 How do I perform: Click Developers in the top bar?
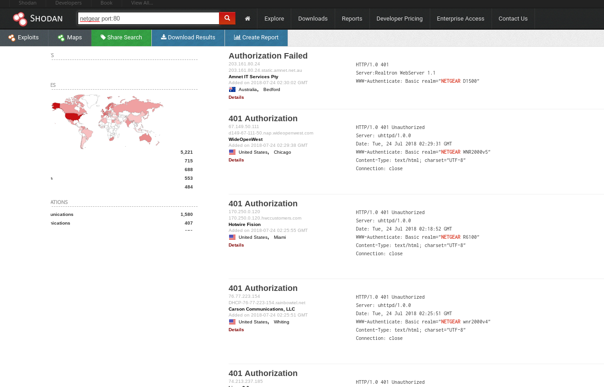pyautogui.click(x=69, y=3)
